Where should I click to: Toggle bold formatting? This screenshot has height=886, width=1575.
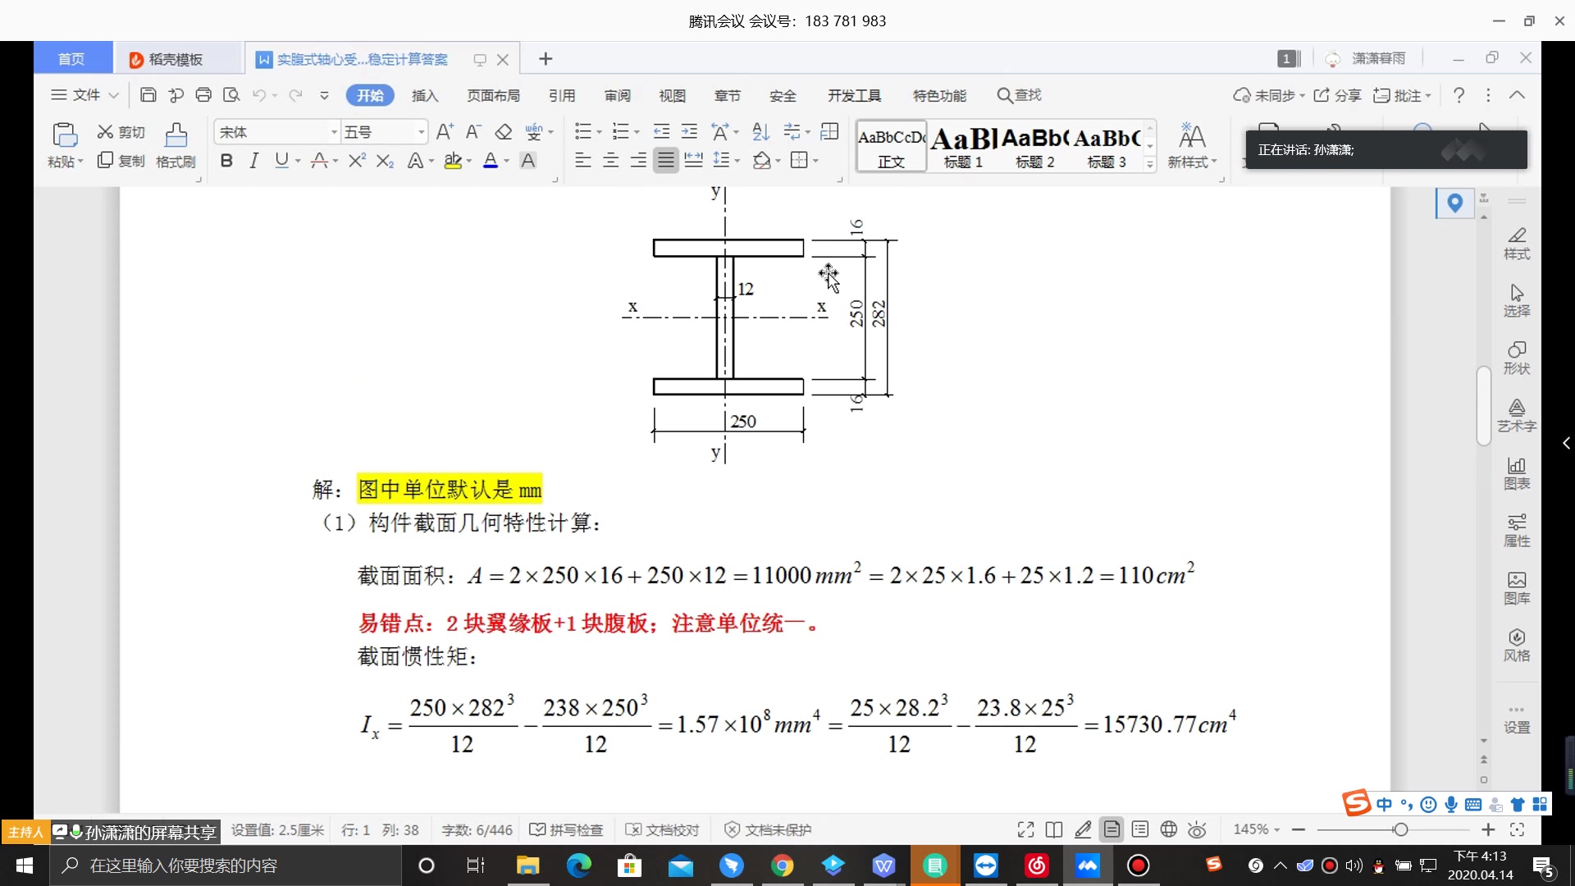pos(226,160)
